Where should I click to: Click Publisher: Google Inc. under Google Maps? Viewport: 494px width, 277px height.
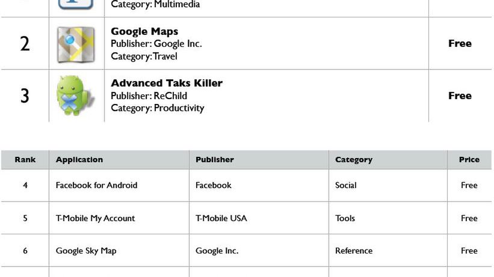tap(156, 44)
